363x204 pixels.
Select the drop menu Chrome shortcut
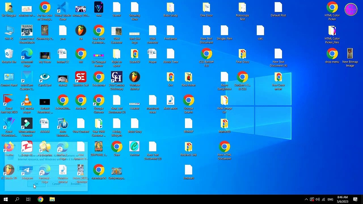click(x=332, y=56)
